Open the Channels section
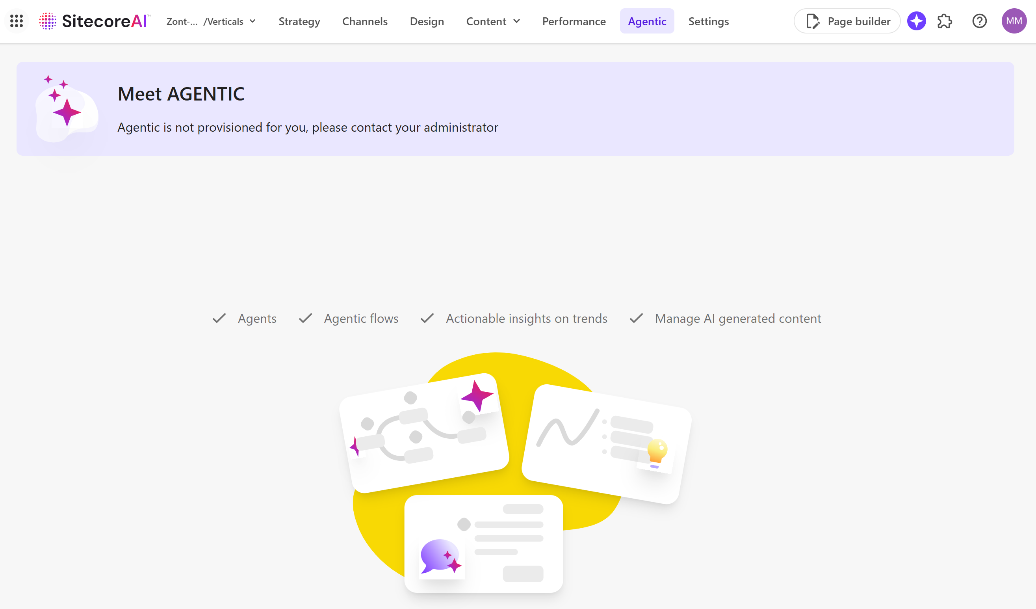This screenshot has height=609, width=1036. (x=365, y=21)
